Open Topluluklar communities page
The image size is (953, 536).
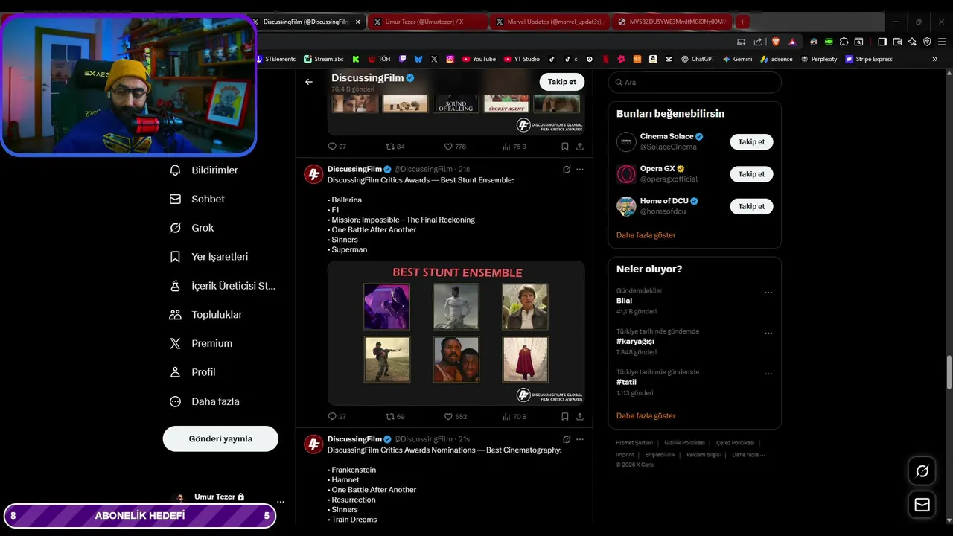pos(206,315)
